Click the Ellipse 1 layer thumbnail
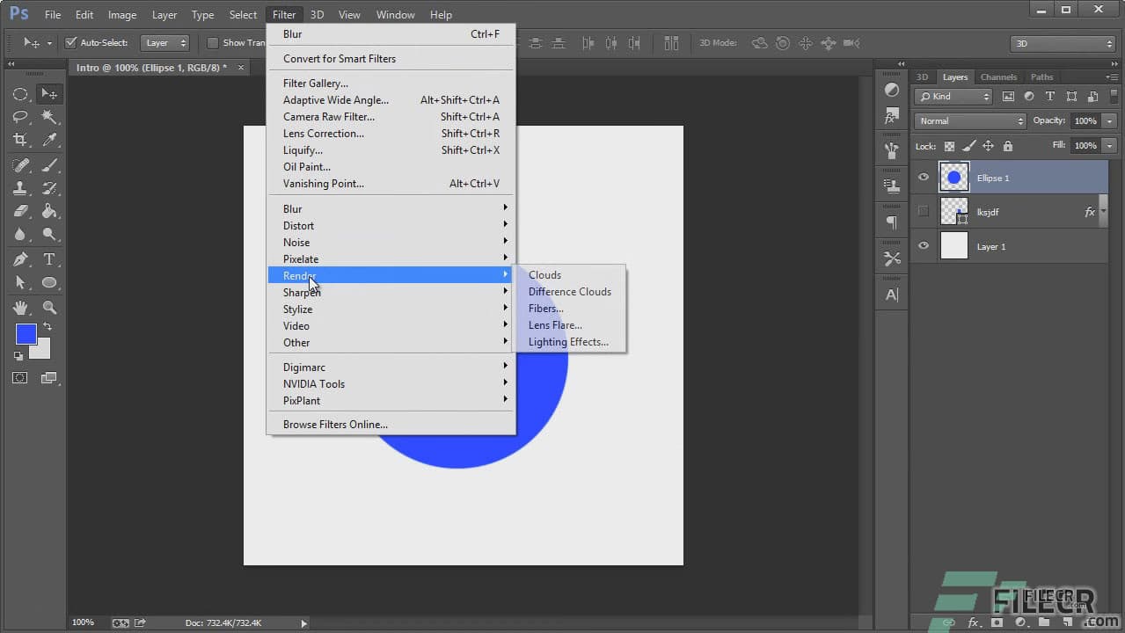This screenshot has width=1125, height=633. coord(953,177)
